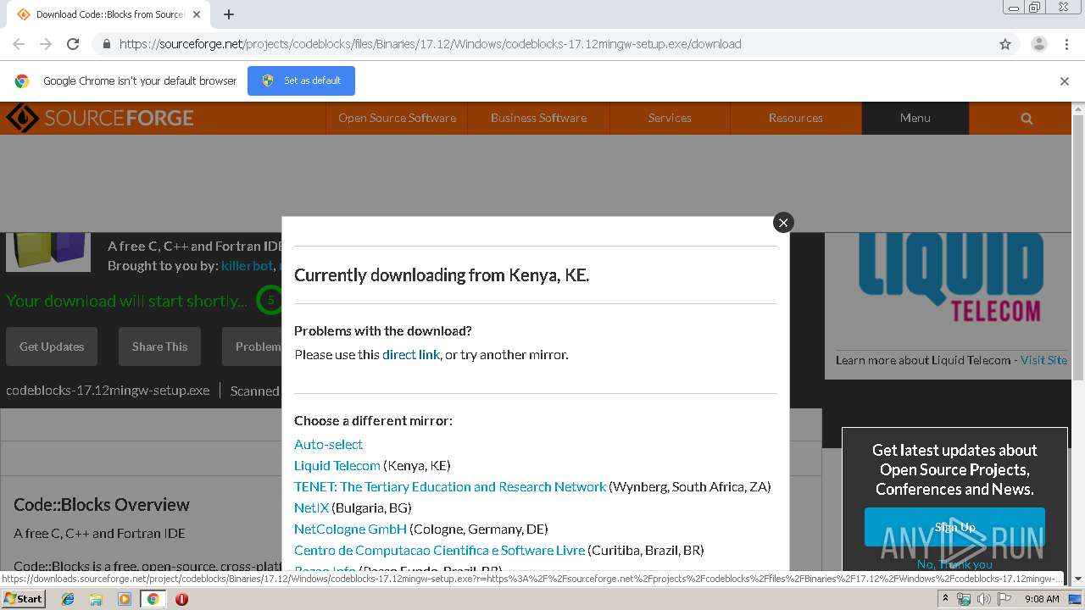The height and width of the screenshot is (610, 1085).
Task: Close the Download Code::Blocks tab
Action: point(198,14)
